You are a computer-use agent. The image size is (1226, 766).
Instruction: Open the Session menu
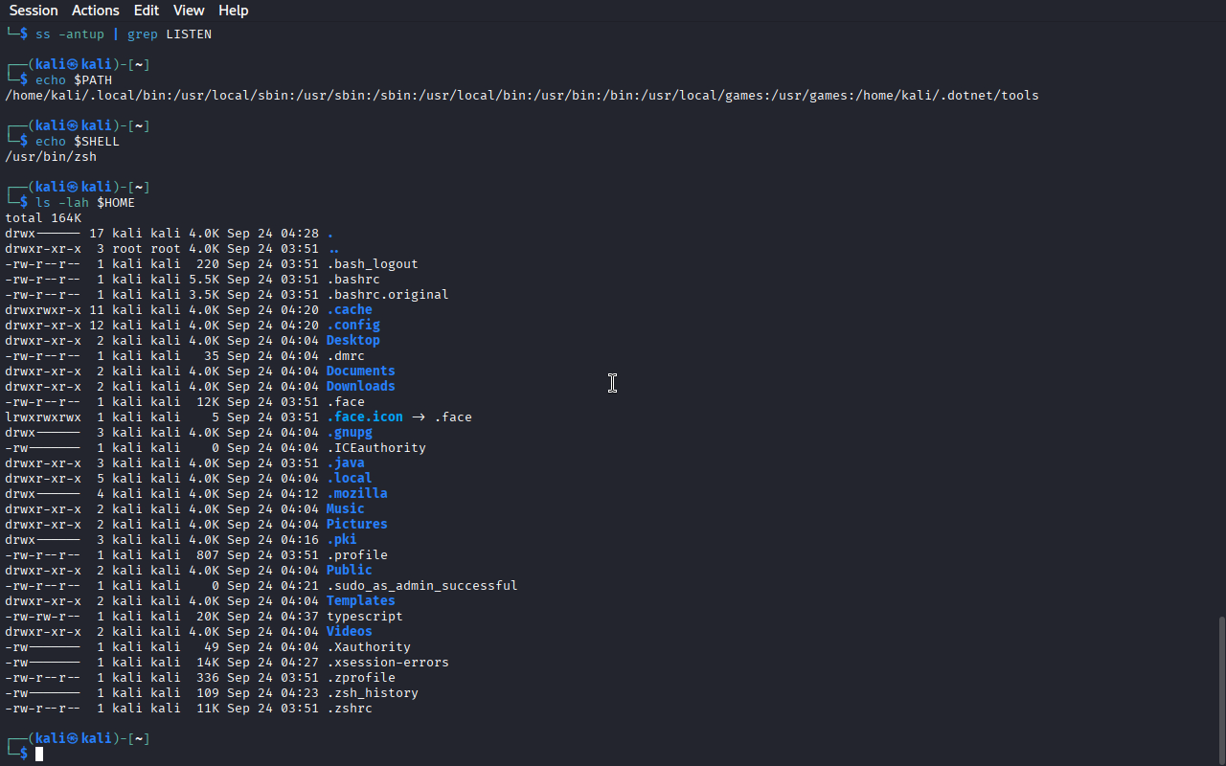pyautogui.click(x=34, y=11)
